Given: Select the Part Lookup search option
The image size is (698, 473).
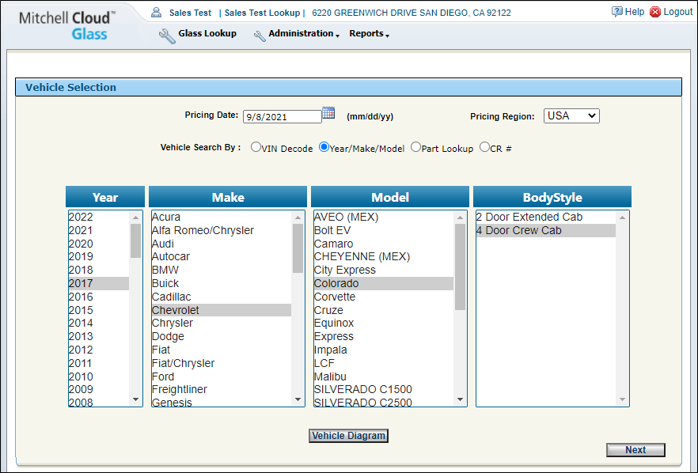Looking at the screenshot, I should point(415,147).
